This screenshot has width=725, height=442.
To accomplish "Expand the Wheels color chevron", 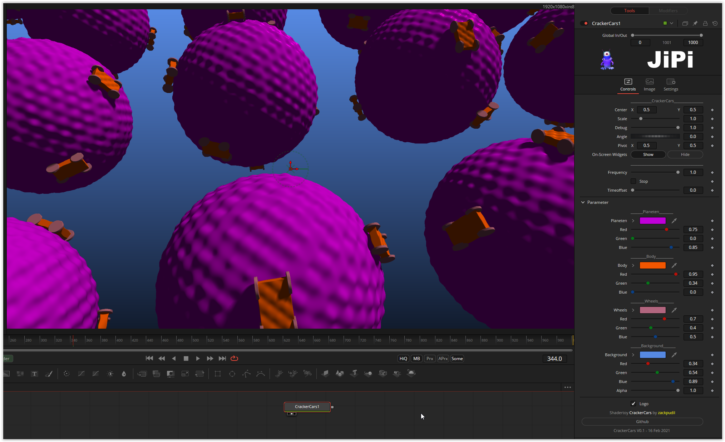I will 633,310.
